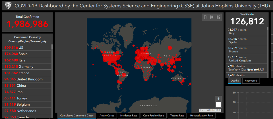Select Spain row with 174,060 cases

click(27, 54)
